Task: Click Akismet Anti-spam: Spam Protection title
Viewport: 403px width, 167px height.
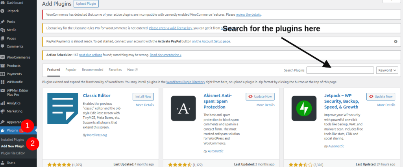Action: pyautogui.click(x=217, y=101)
